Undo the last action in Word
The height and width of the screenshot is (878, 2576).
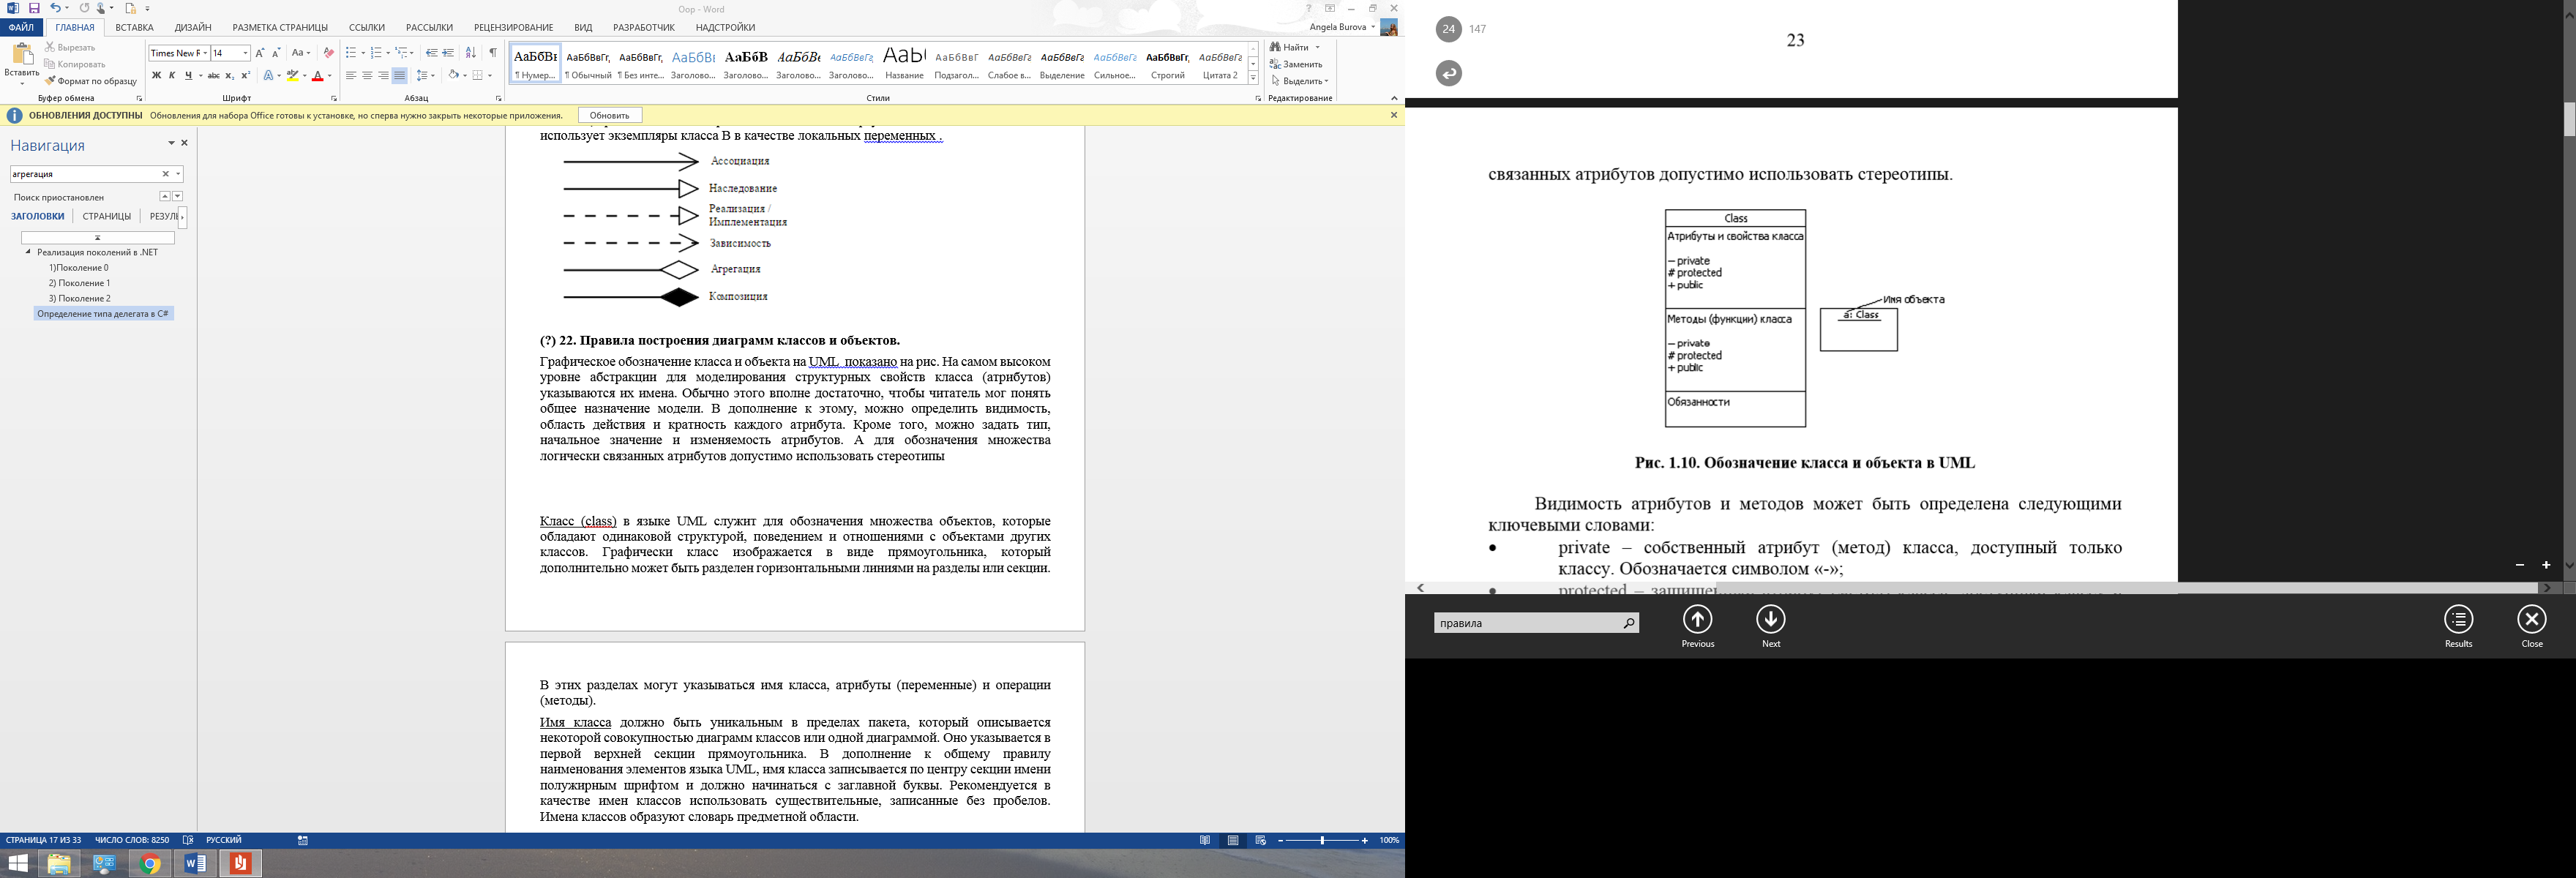55,8
